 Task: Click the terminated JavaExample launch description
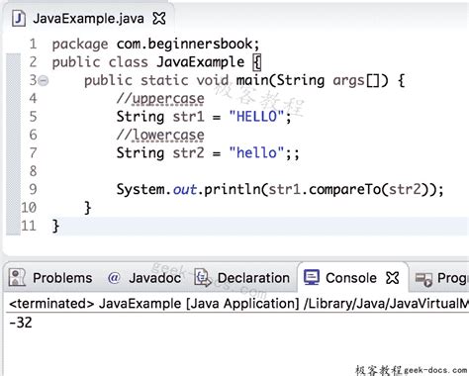click(x=238, y=304)
